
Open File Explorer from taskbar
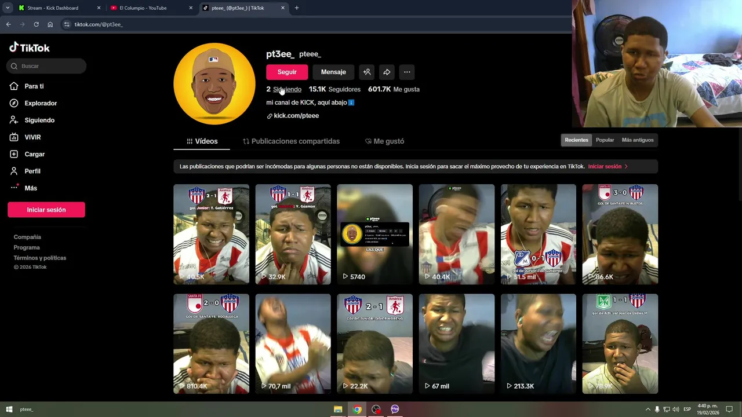click(338, 409)
